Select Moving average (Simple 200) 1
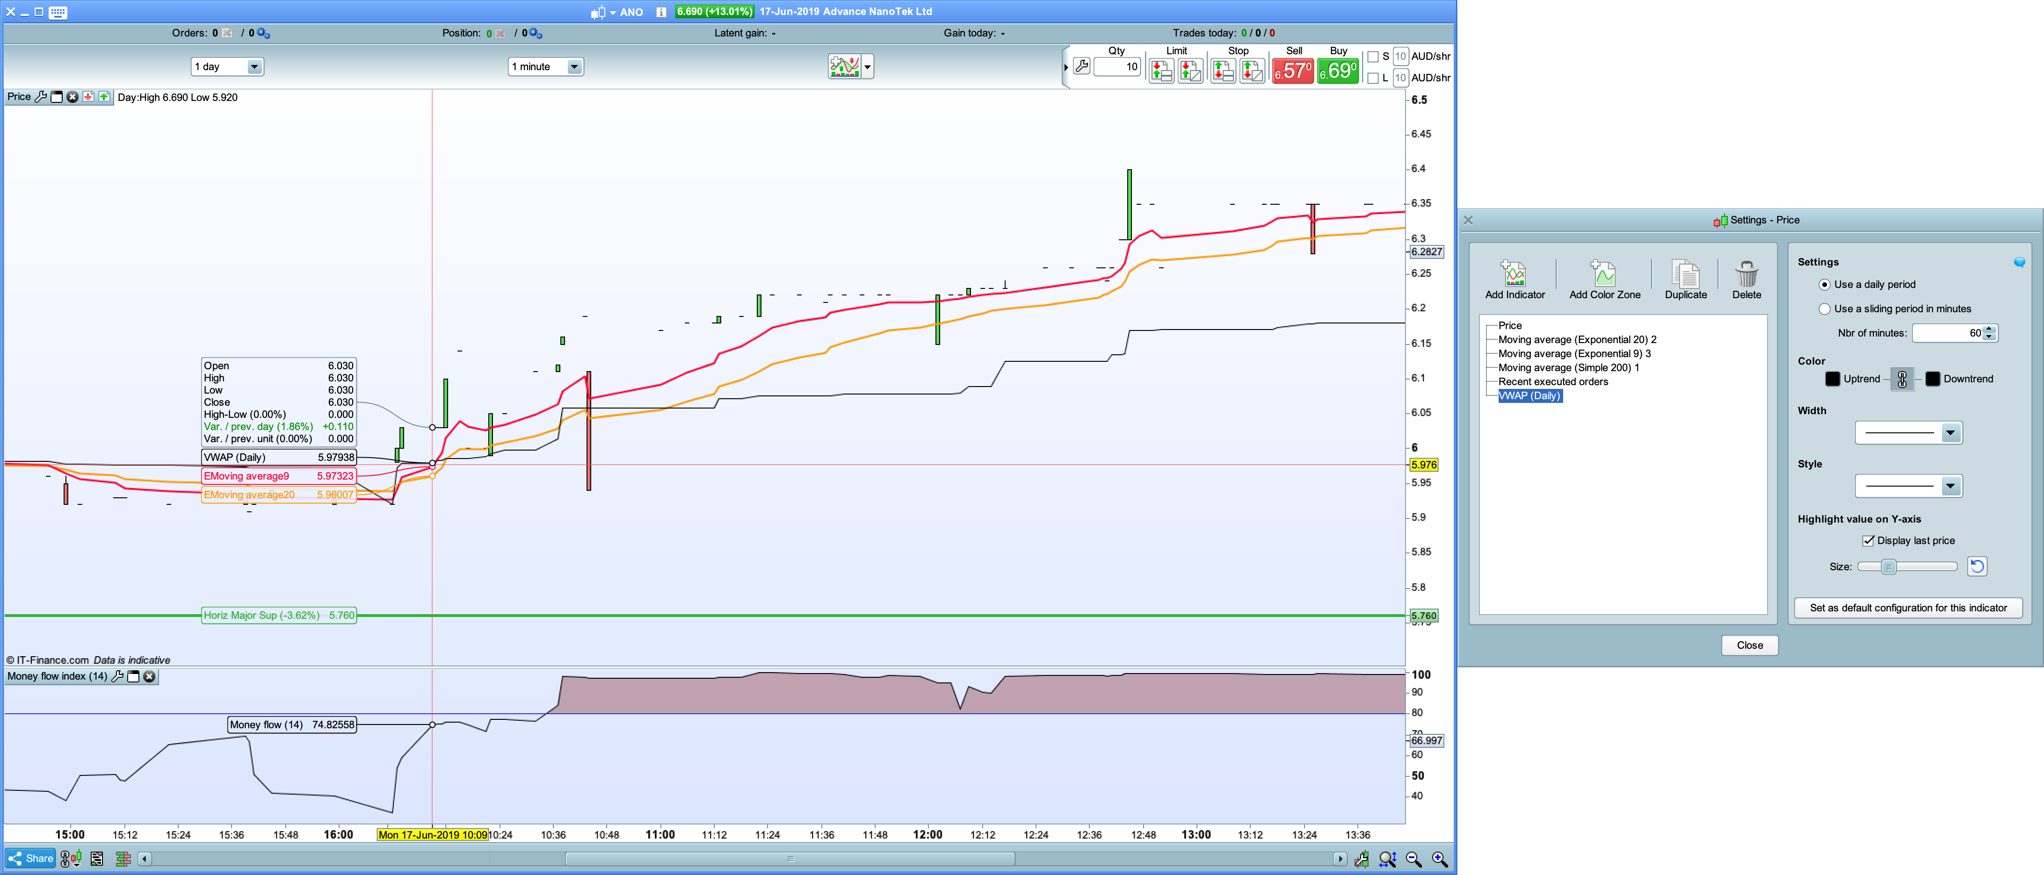Screen dimensions: 2044x875 [x=1568, y=368]
